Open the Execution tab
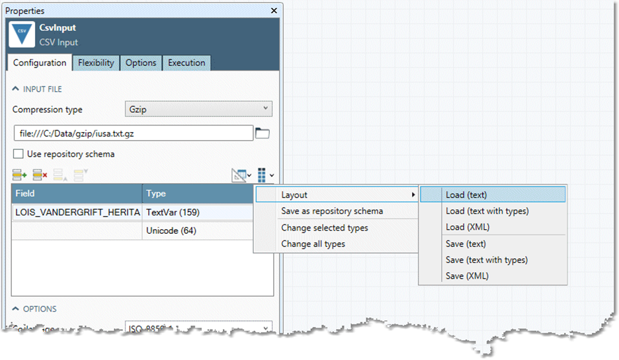The height and width of the screenshot is (360, 619). click(x=186, y=63)
